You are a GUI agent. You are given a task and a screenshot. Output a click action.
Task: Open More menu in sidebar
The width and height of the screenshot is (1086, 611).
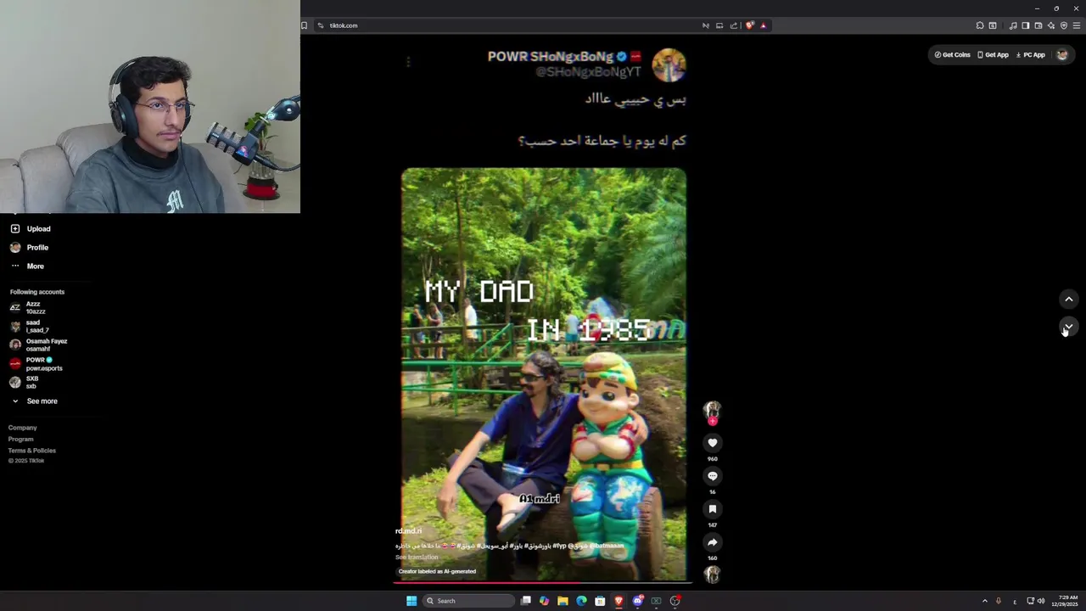[x=27, y=266]
